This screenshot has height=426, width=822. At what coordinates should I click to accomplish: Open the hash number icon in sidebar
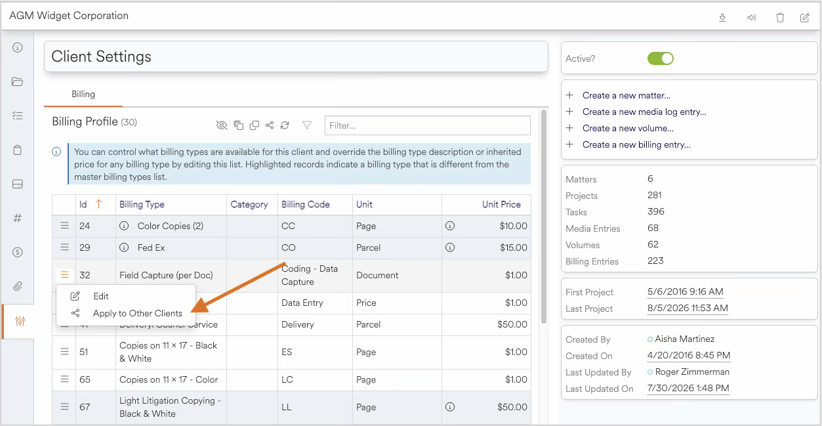(18, 218)
